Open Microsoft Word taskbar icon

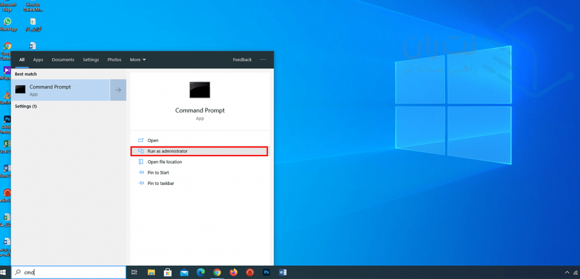tap(283, 272)
